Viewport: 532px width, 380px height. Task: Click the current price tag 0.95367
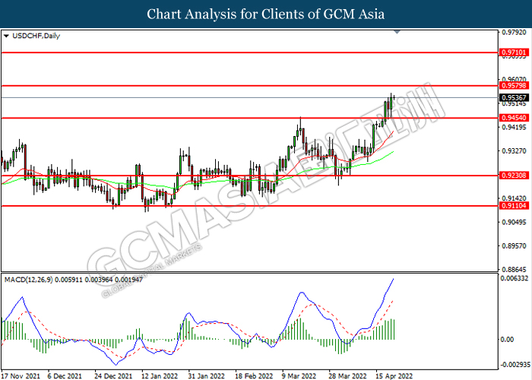tap(514, 98)
